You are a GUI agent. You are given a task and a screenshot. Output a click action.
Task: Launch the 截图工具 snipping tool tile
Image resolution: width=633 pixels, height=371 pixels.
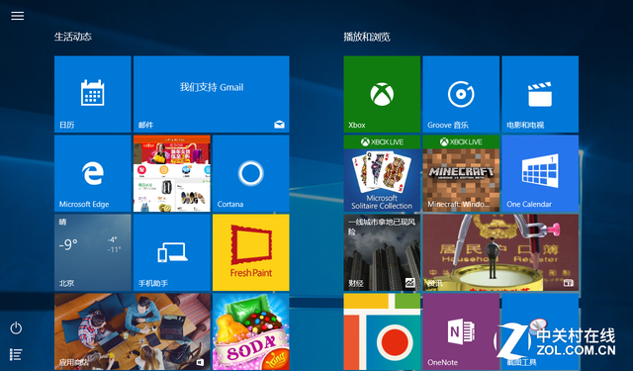point(540,331)
